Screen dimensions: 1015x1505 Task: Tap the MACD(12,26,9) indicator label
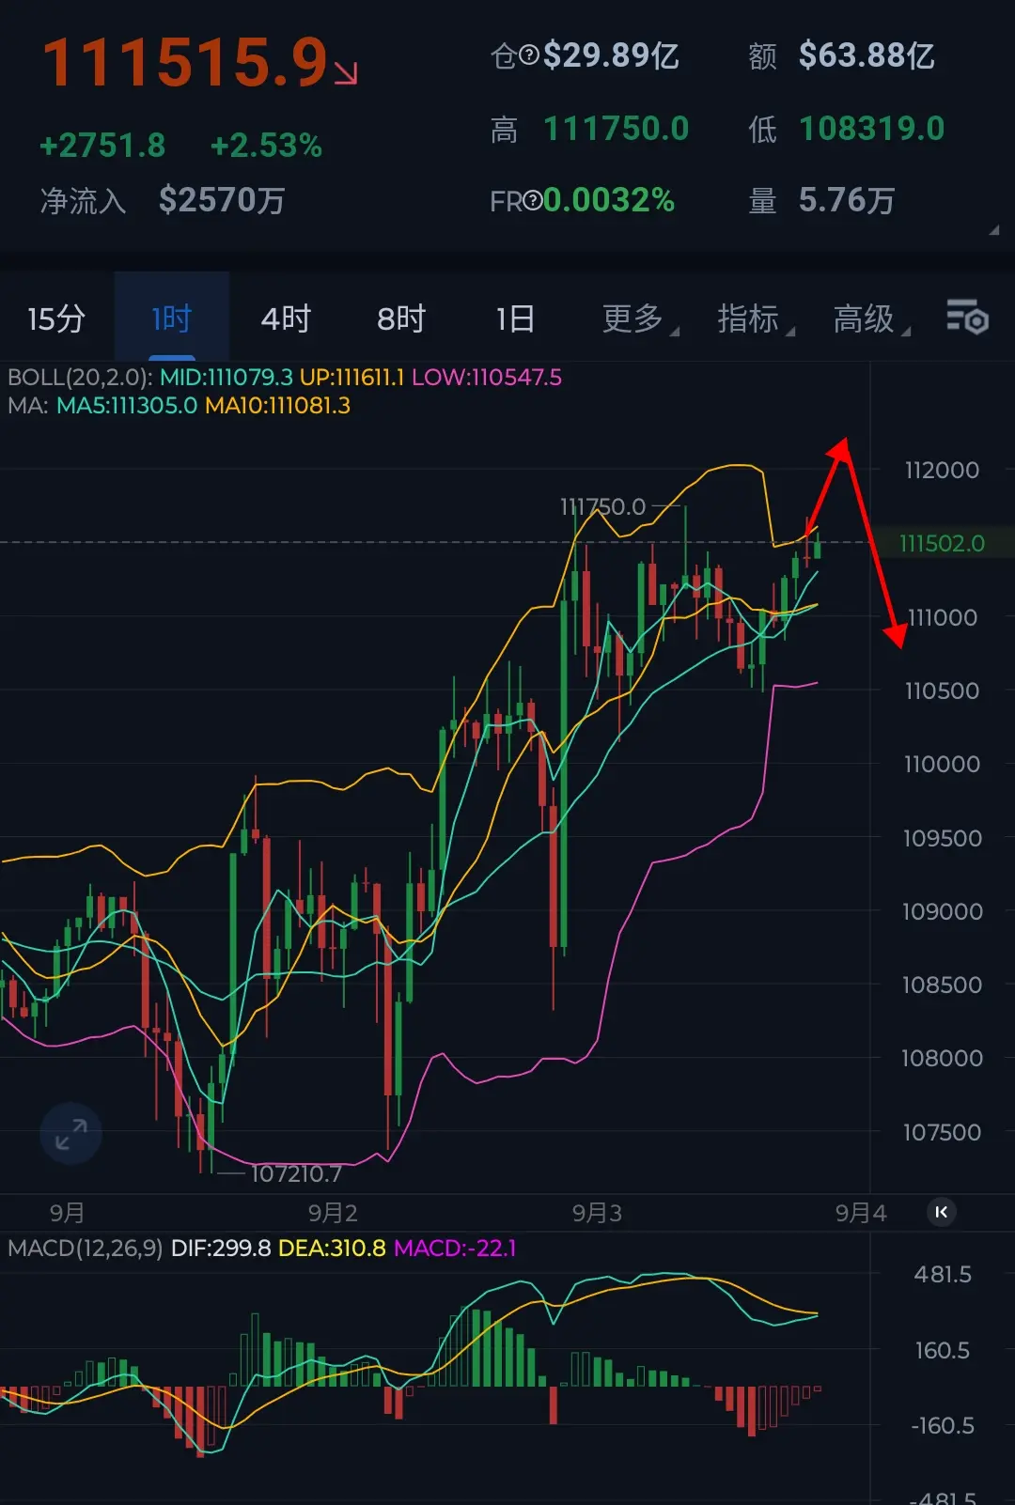(85, 1248)
